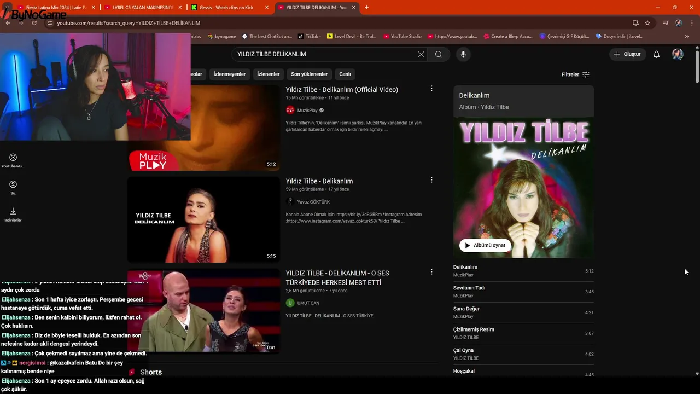Viewport: 700px width, 394px height.
Task: Open the MuzikPlay channel avatar under first result
Action: coord(290,110)
